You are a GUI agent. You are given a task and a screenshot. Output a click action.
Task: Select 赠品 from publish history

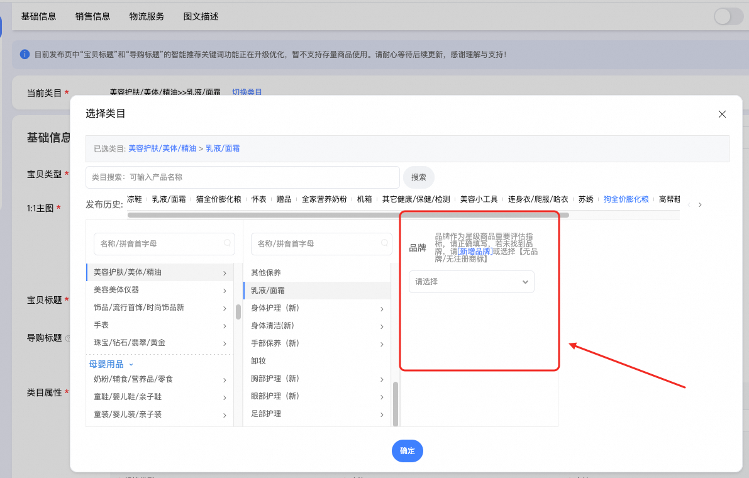[284, 199]
